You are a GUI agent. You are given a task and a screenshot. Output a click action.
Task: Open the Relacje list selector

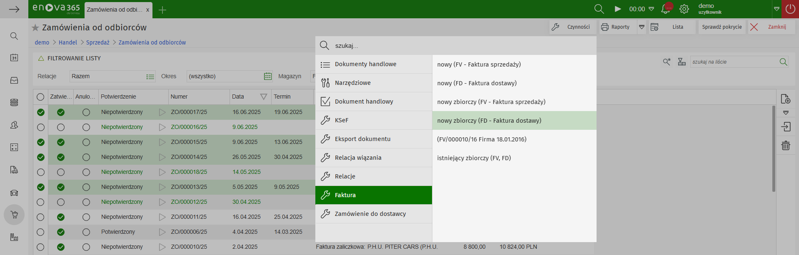tap(150, 77)
